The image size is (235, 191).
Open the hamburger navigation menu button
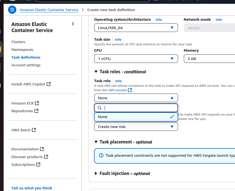click(12, 10)
